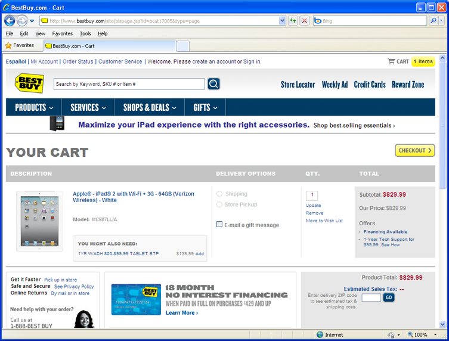The height and width of the screenshot is (341, 449).
Task: Open a new blank tab
Action: click(x=182, y=46)
